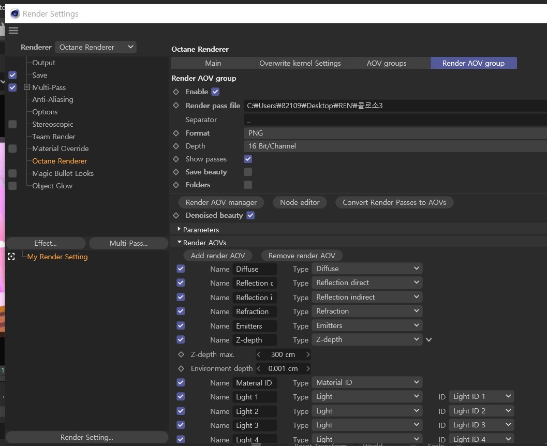Click the keyframe diamond next to Show passes
547x446 pixels.
176,159
